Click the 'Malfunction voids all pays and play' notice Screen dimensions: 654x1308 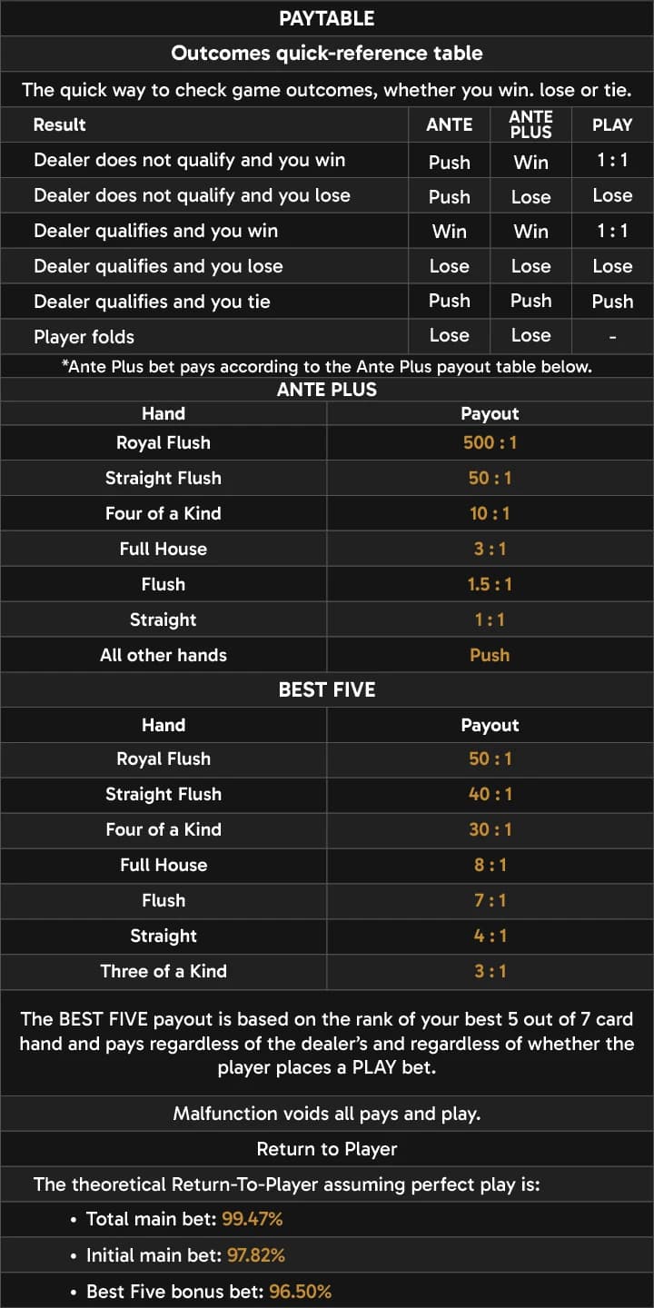click(x=327, y=1114)
